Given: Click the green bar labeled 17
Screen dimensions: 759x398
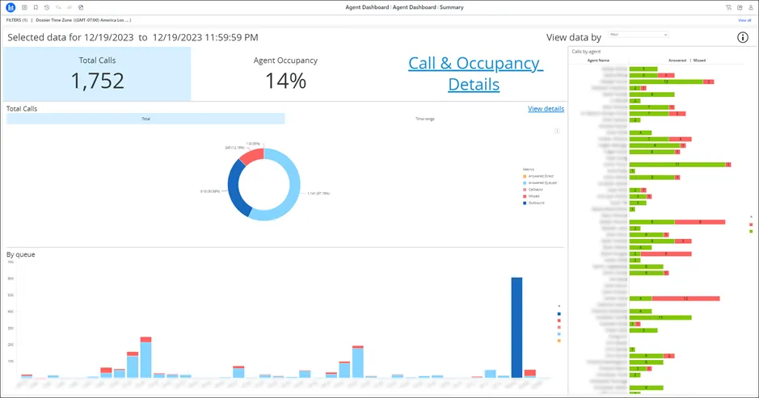Looking at the screenshot, I should [677, 165].
